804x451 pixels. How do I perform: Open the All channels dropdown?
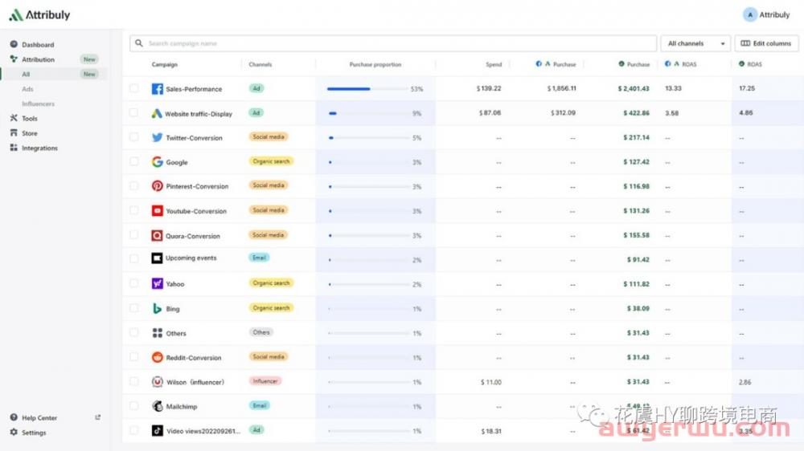tap(695, 43)
